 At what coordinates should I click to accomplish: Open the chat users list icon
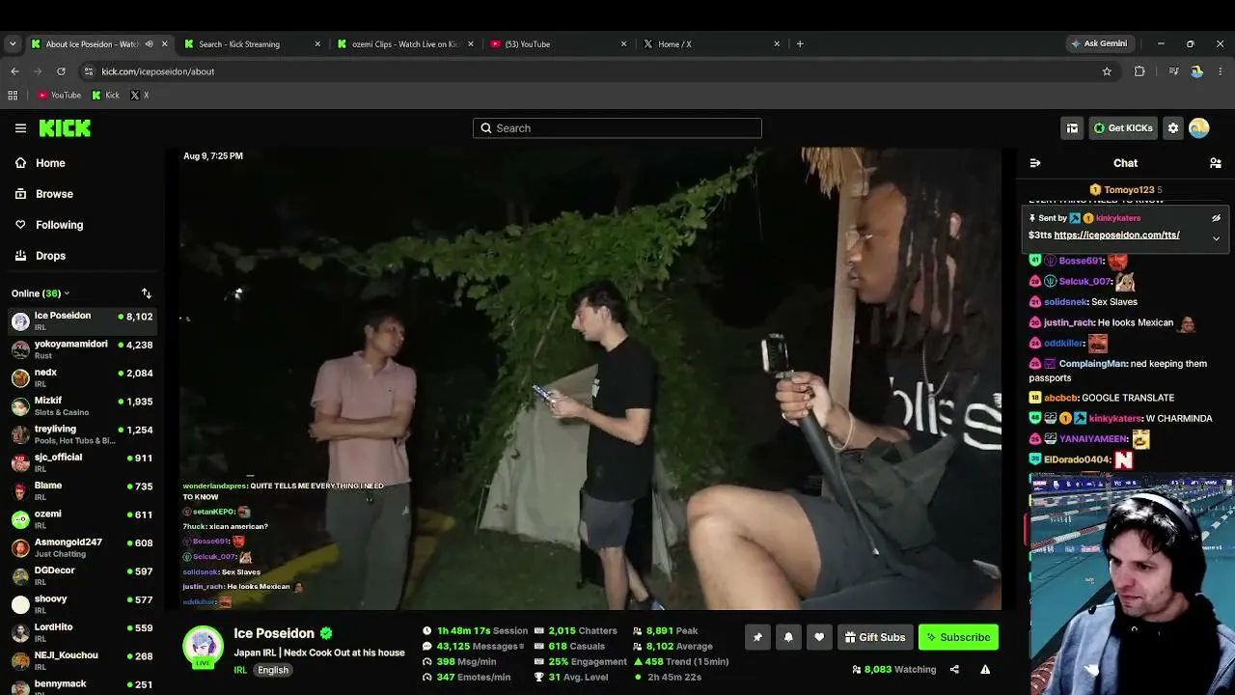1216,163
